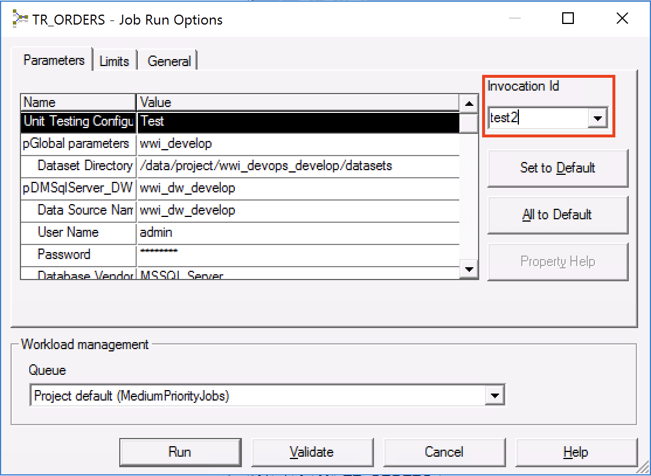Select the Unit Testing Configuration value cell

[x=298, y=122]
